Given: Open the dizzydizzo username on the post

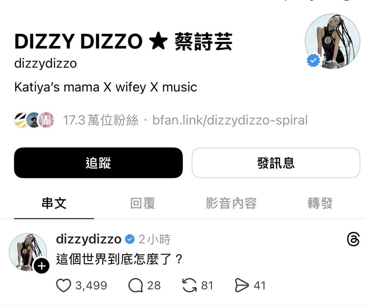Looking at the screenshot, I should 89,239.
